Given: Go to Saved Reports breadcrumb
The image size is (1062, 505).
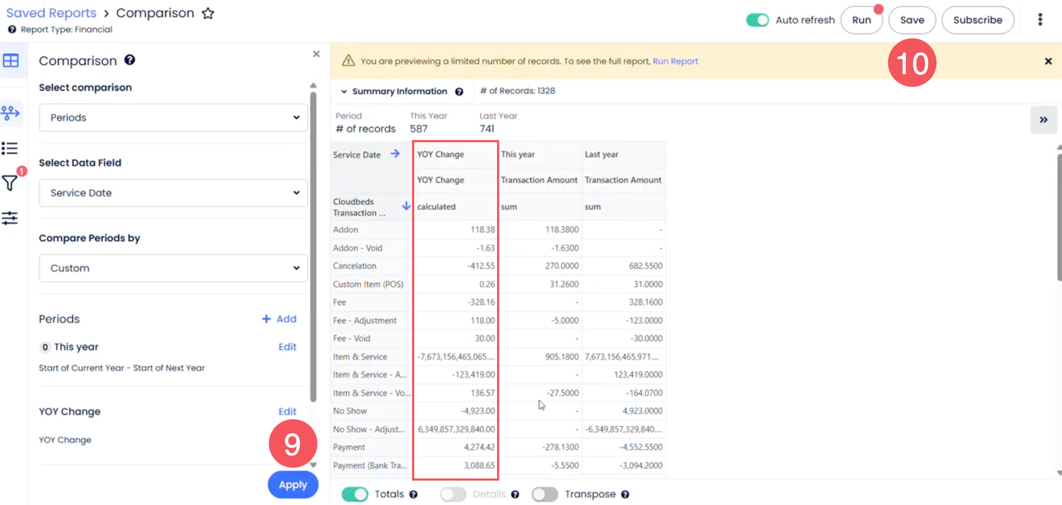Looking at the screenshot, I should pos(51,13).
